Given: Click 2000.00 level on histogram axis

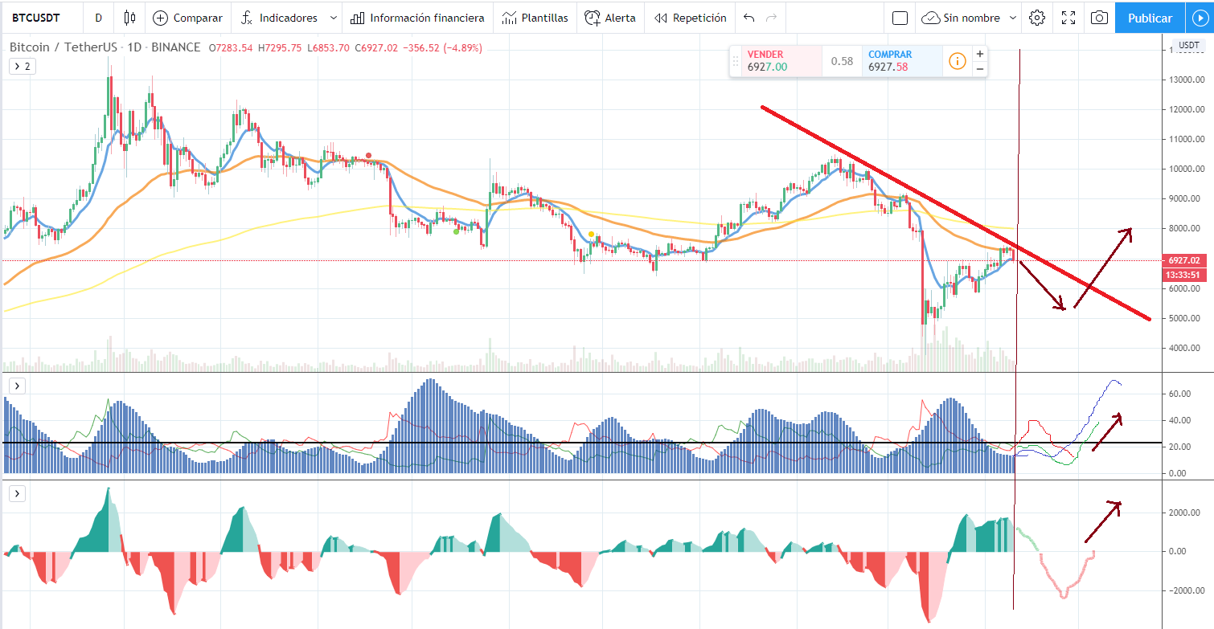Looking at the screenshot, I should [x=1186, y=513].
